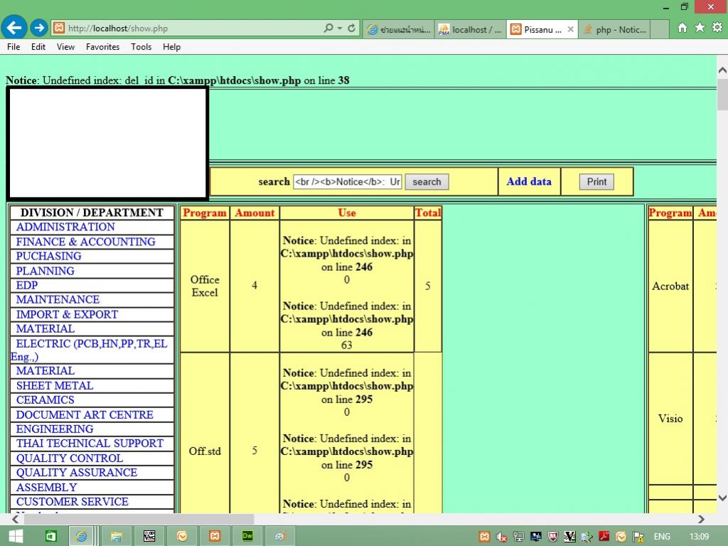Open the File menu
728x546 pixels.
tap(14, 47)
